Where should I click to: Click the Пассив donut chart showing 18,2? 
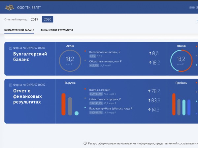pyautogui.click(x=181, y=61)
